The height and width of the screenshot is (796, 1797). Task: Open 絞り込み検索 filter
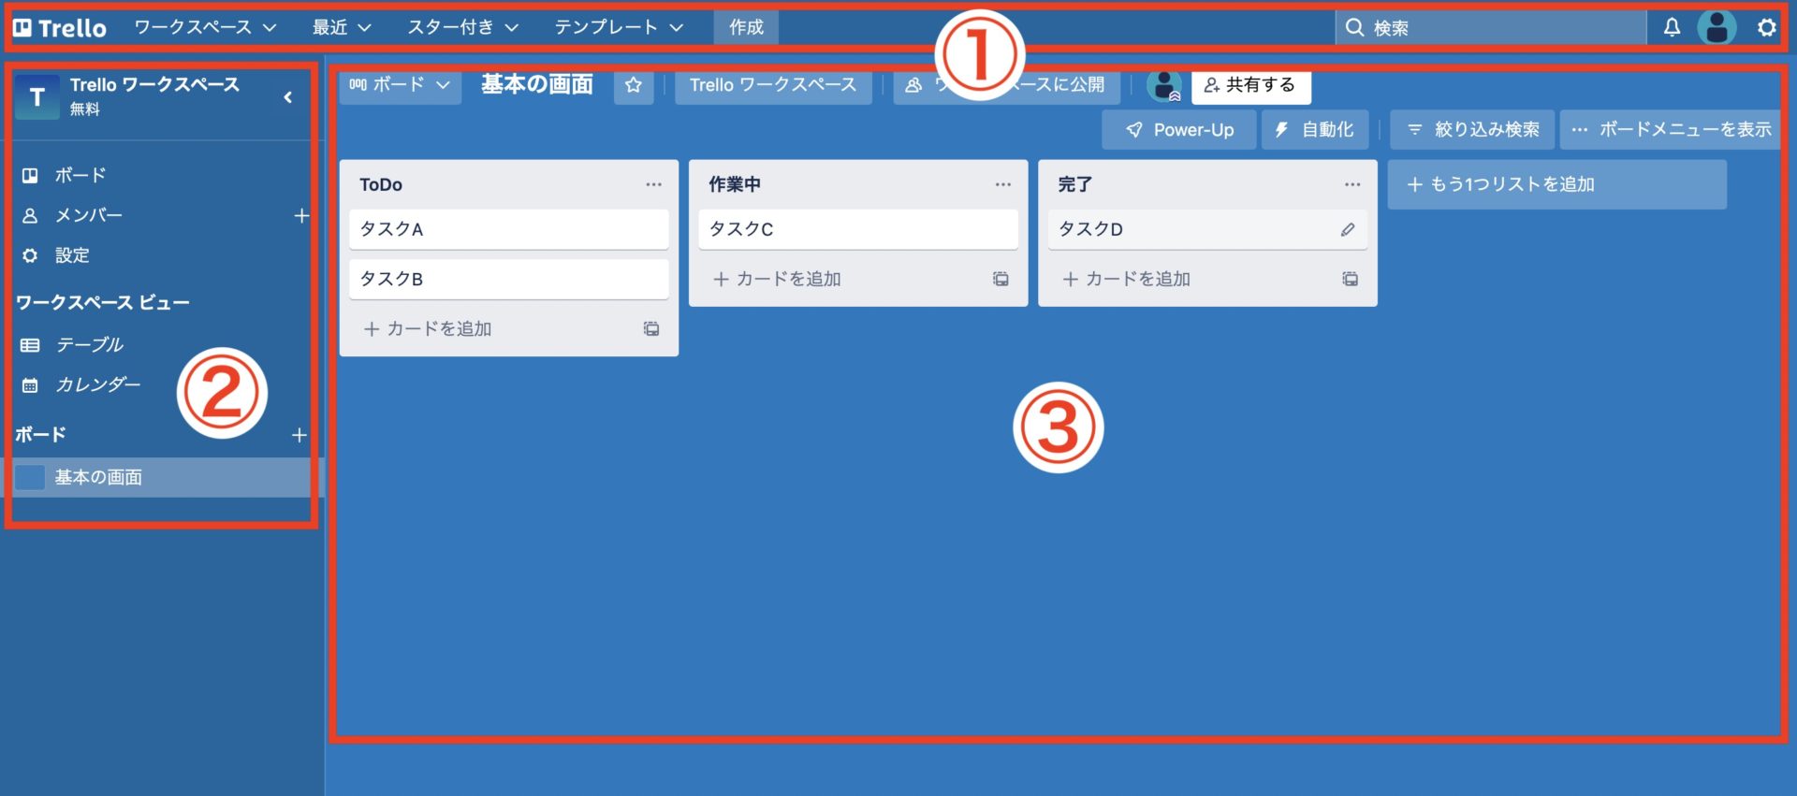click(1472, 130)
